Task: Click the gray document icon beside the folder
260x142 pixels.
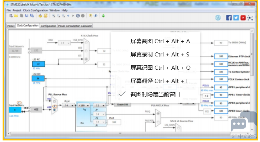Action: tap(22, 15)
